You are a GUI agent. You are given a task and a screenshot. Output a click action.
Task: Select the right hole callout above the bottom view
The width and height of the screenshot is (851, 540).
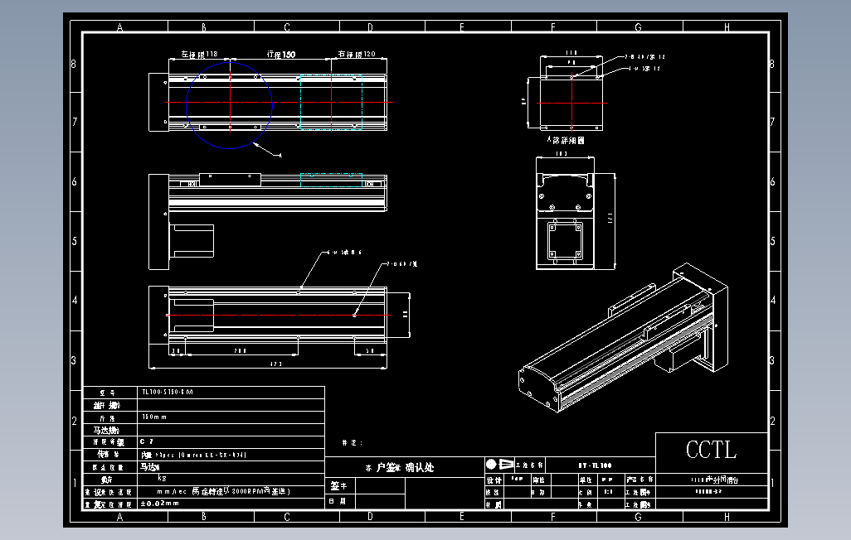coord(402,264)
